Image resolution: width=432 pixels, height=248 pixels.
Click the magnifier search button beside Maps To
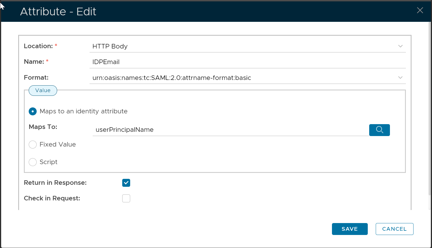click(x=379, y=130)
